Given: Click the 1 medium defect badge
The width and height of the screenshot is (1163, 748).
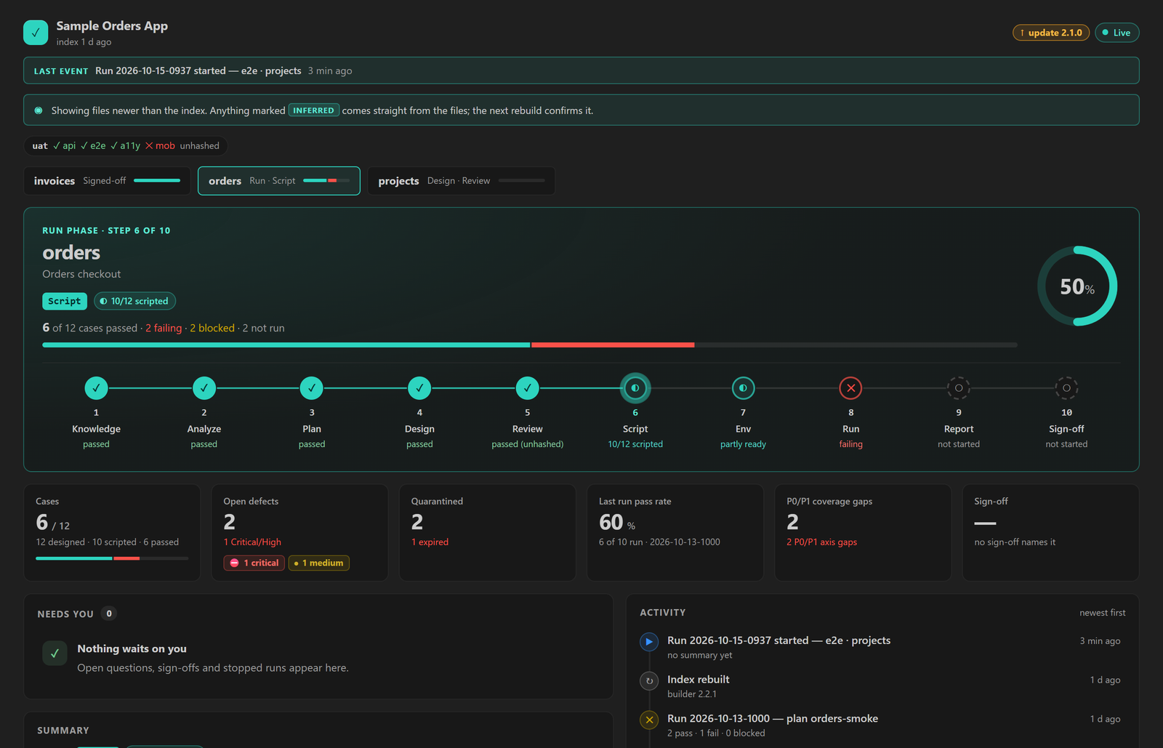Looking at the screenshot, I should point(319,563).
